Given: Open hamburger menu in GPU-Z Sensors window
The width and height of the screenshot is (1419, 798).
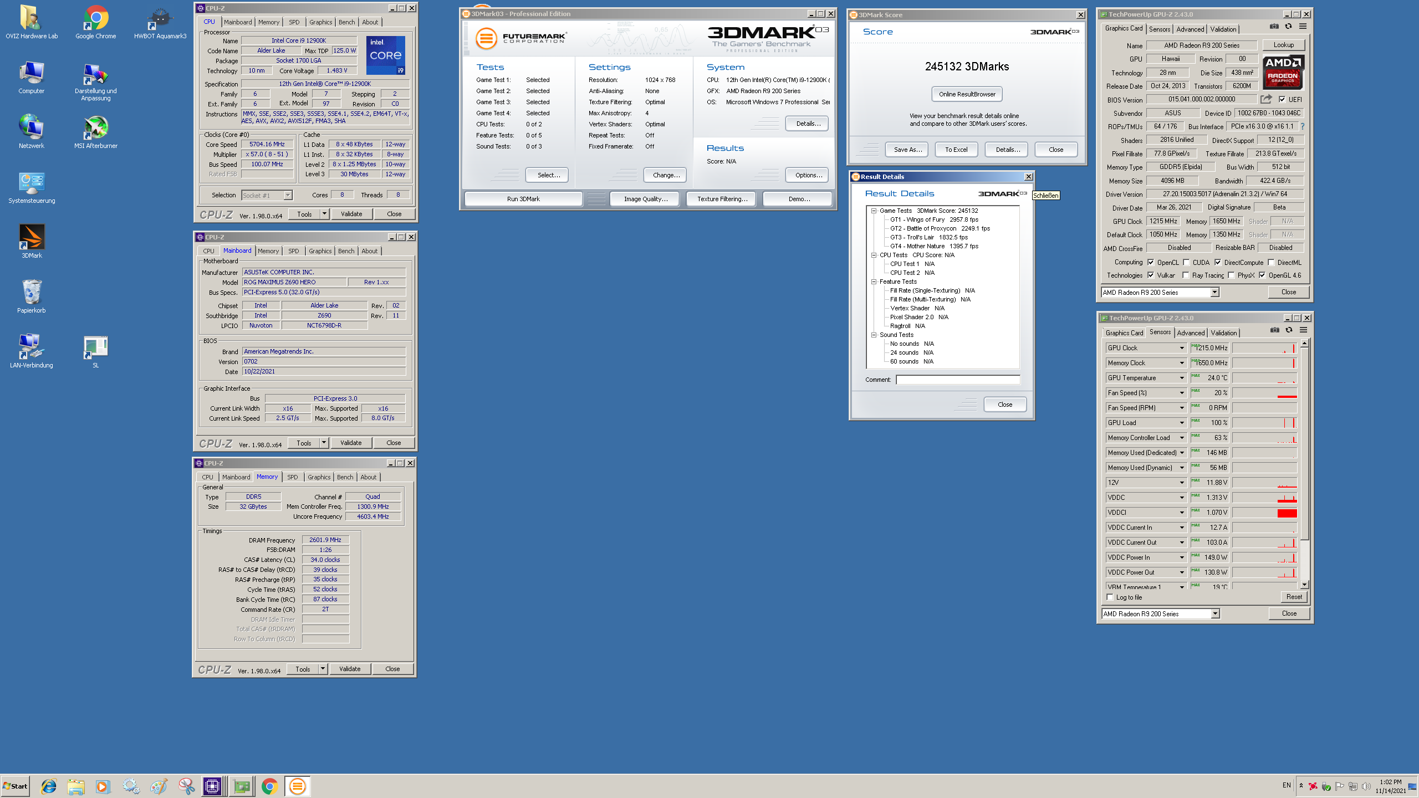Looking at the screenshot, I should [1303, 330].
